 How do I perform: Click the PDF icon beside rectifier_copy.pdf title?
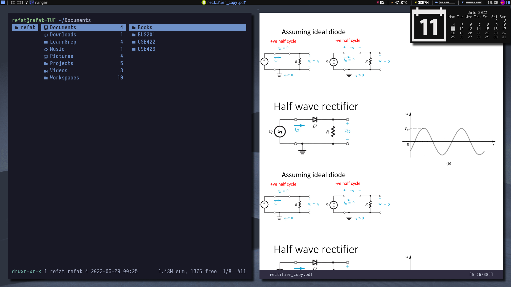tap(204, 2)
